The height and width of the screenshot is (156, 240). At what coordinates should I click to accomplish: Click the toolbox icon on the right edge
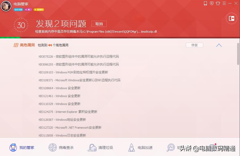click(231, 18)
